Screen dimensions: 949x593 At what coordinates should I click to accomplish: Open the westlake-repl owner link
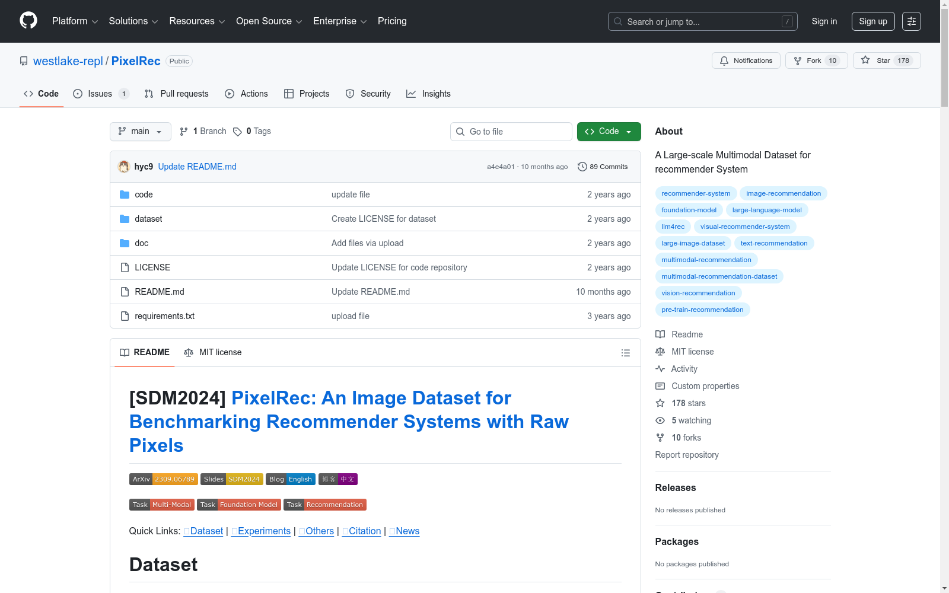[x=68, y=61]
